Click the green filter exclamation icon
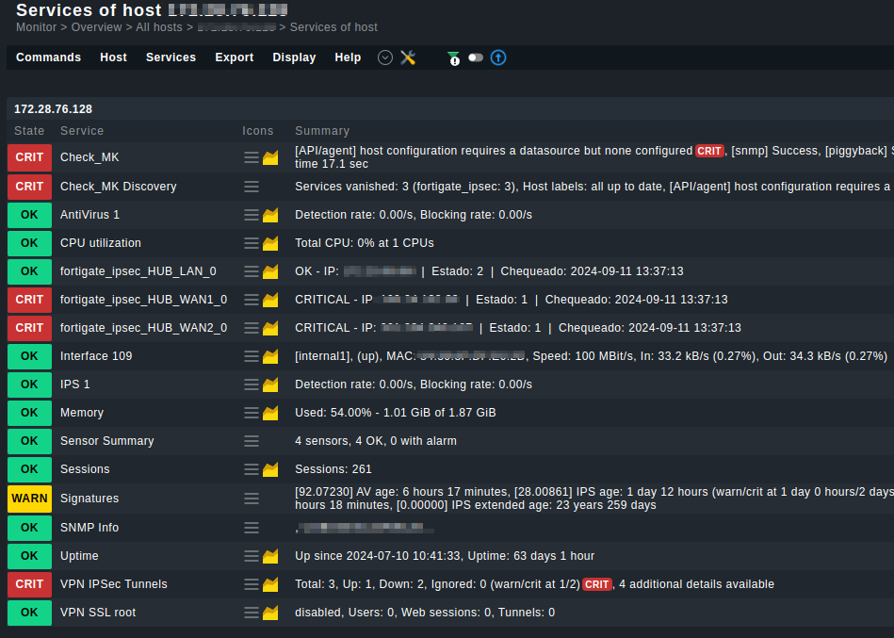The height and width of the screenshot is (638, 894). point(454,58)
